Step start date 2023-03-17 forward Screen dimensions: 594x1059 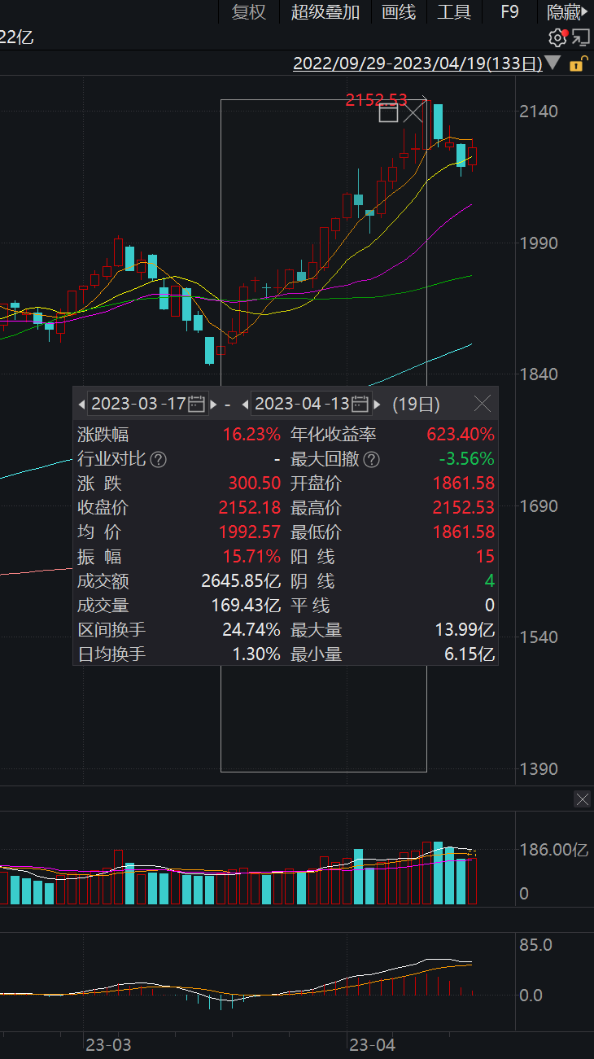(x=214, y=404)
